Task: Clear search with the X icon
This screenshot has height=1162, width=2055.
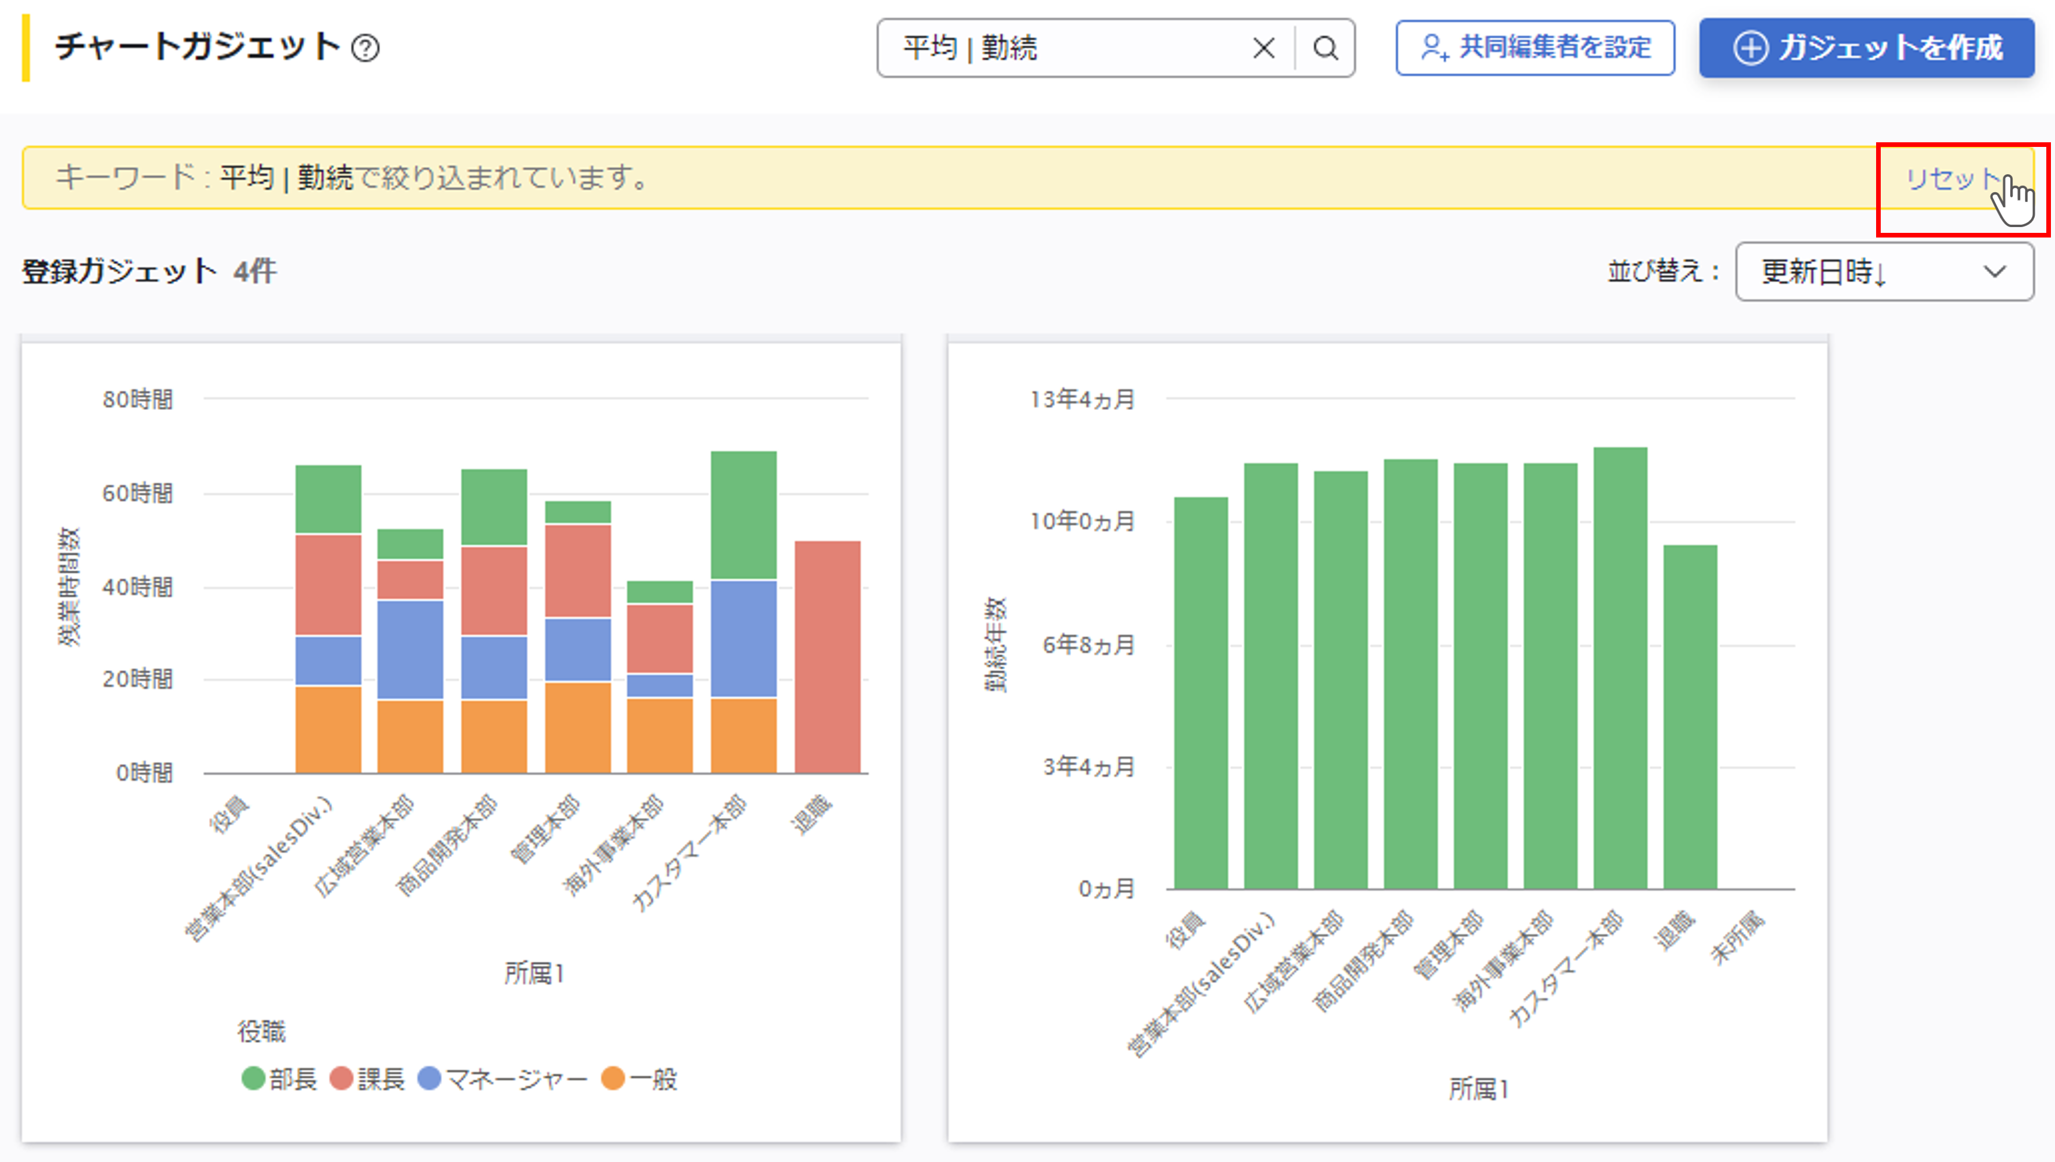Action: point(1263,48)
